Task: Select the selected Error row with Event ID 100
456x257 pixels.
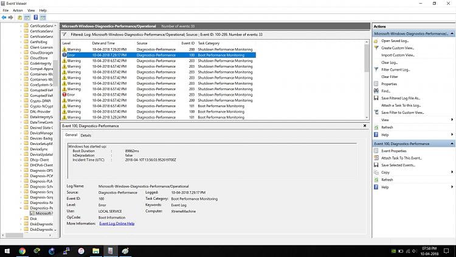Action: click(x=159, y=55)
